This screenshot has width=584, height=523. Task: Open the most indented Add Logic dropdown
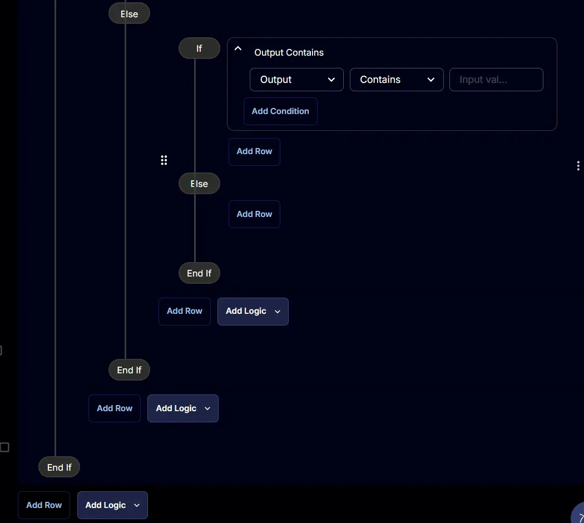tap(253, 312)
